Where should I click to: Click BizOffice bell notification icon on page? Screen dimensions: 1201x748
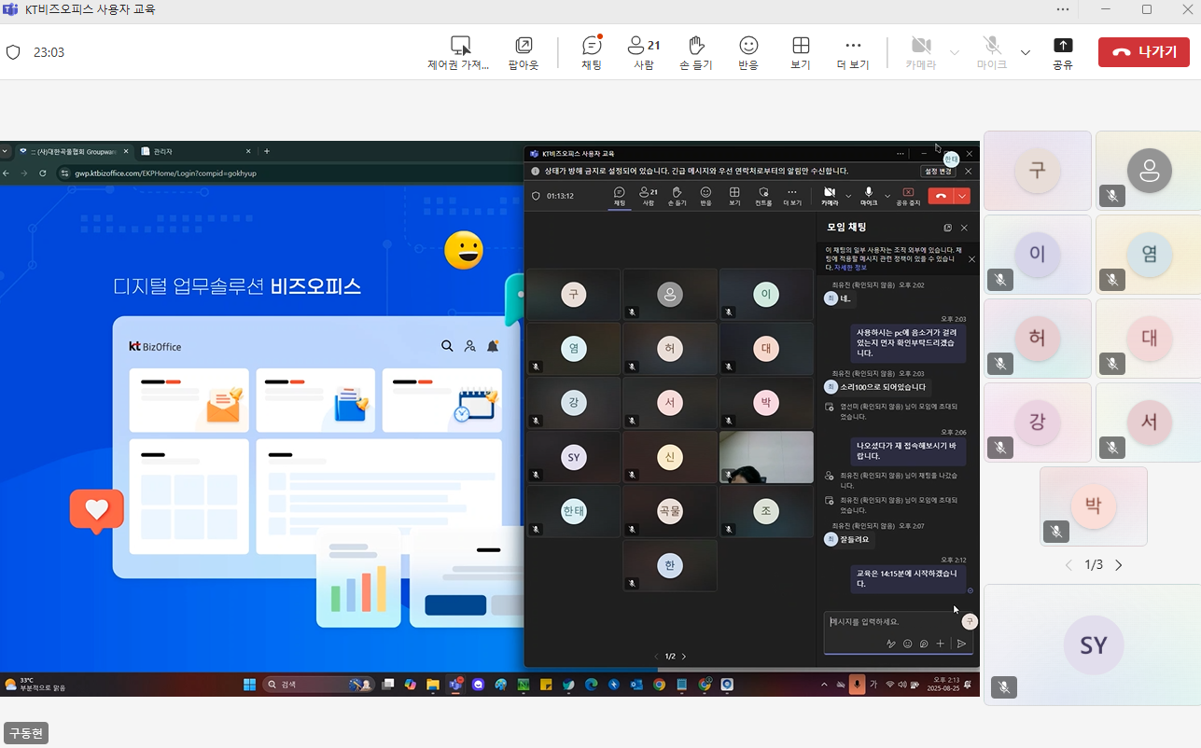click(493, 346)
